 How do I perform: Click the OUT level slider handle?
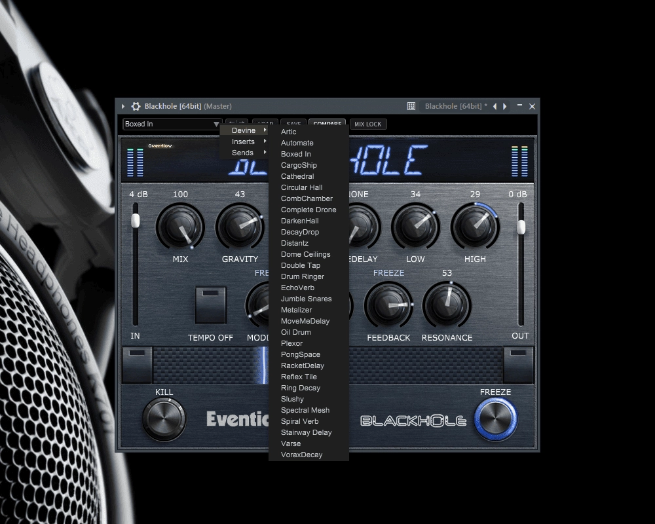click(521, 227)
